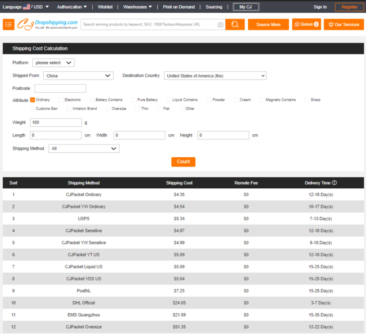366x334 pixels.
Task: Check the Sharp attribute checkbox
Action: 307,100
